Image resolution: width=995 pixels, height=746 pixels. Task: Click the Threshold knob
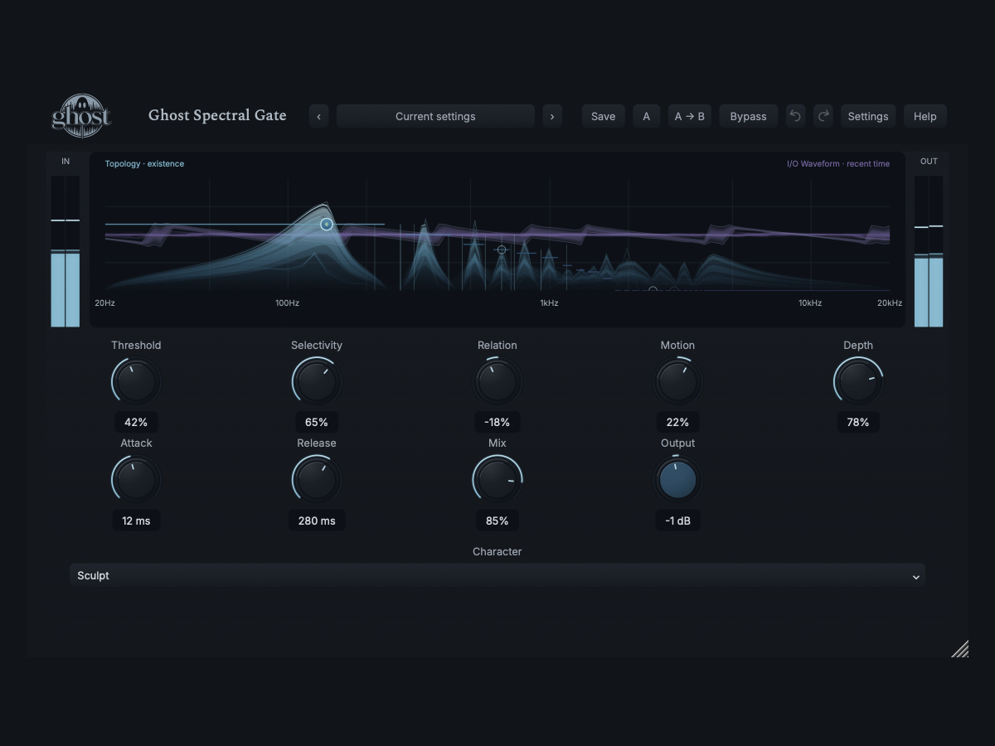click(136, 381)
